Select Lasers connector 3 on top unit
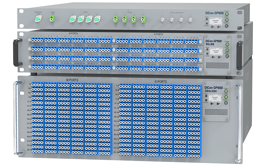 89,19
